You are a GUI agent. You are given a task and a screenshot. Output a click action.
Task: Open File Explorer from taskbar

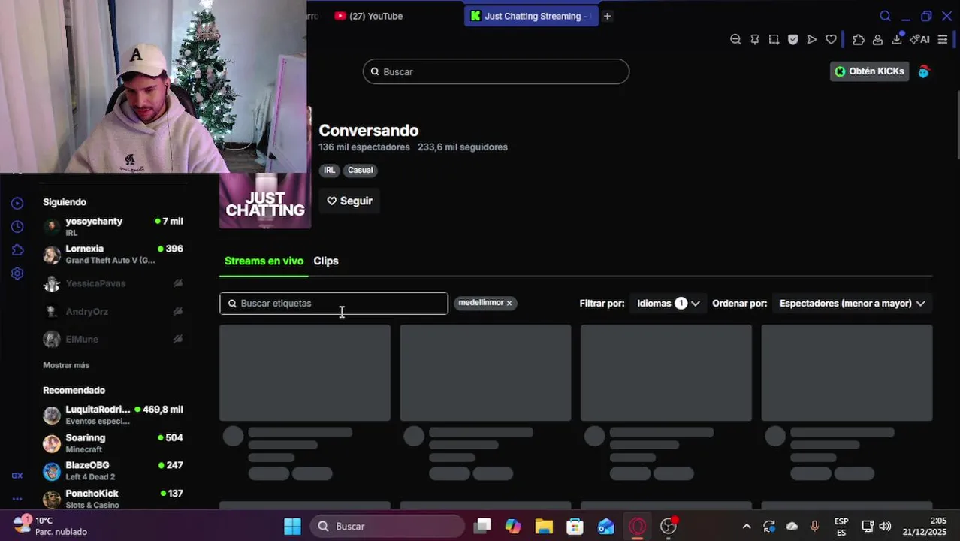(544, 526)
